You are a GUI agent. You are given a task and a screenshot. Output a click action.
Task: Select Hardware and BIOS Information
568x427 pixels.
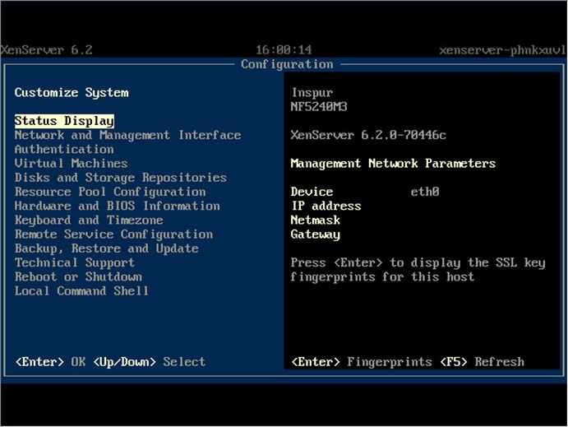pyautogui.click(x=117, y=206)
